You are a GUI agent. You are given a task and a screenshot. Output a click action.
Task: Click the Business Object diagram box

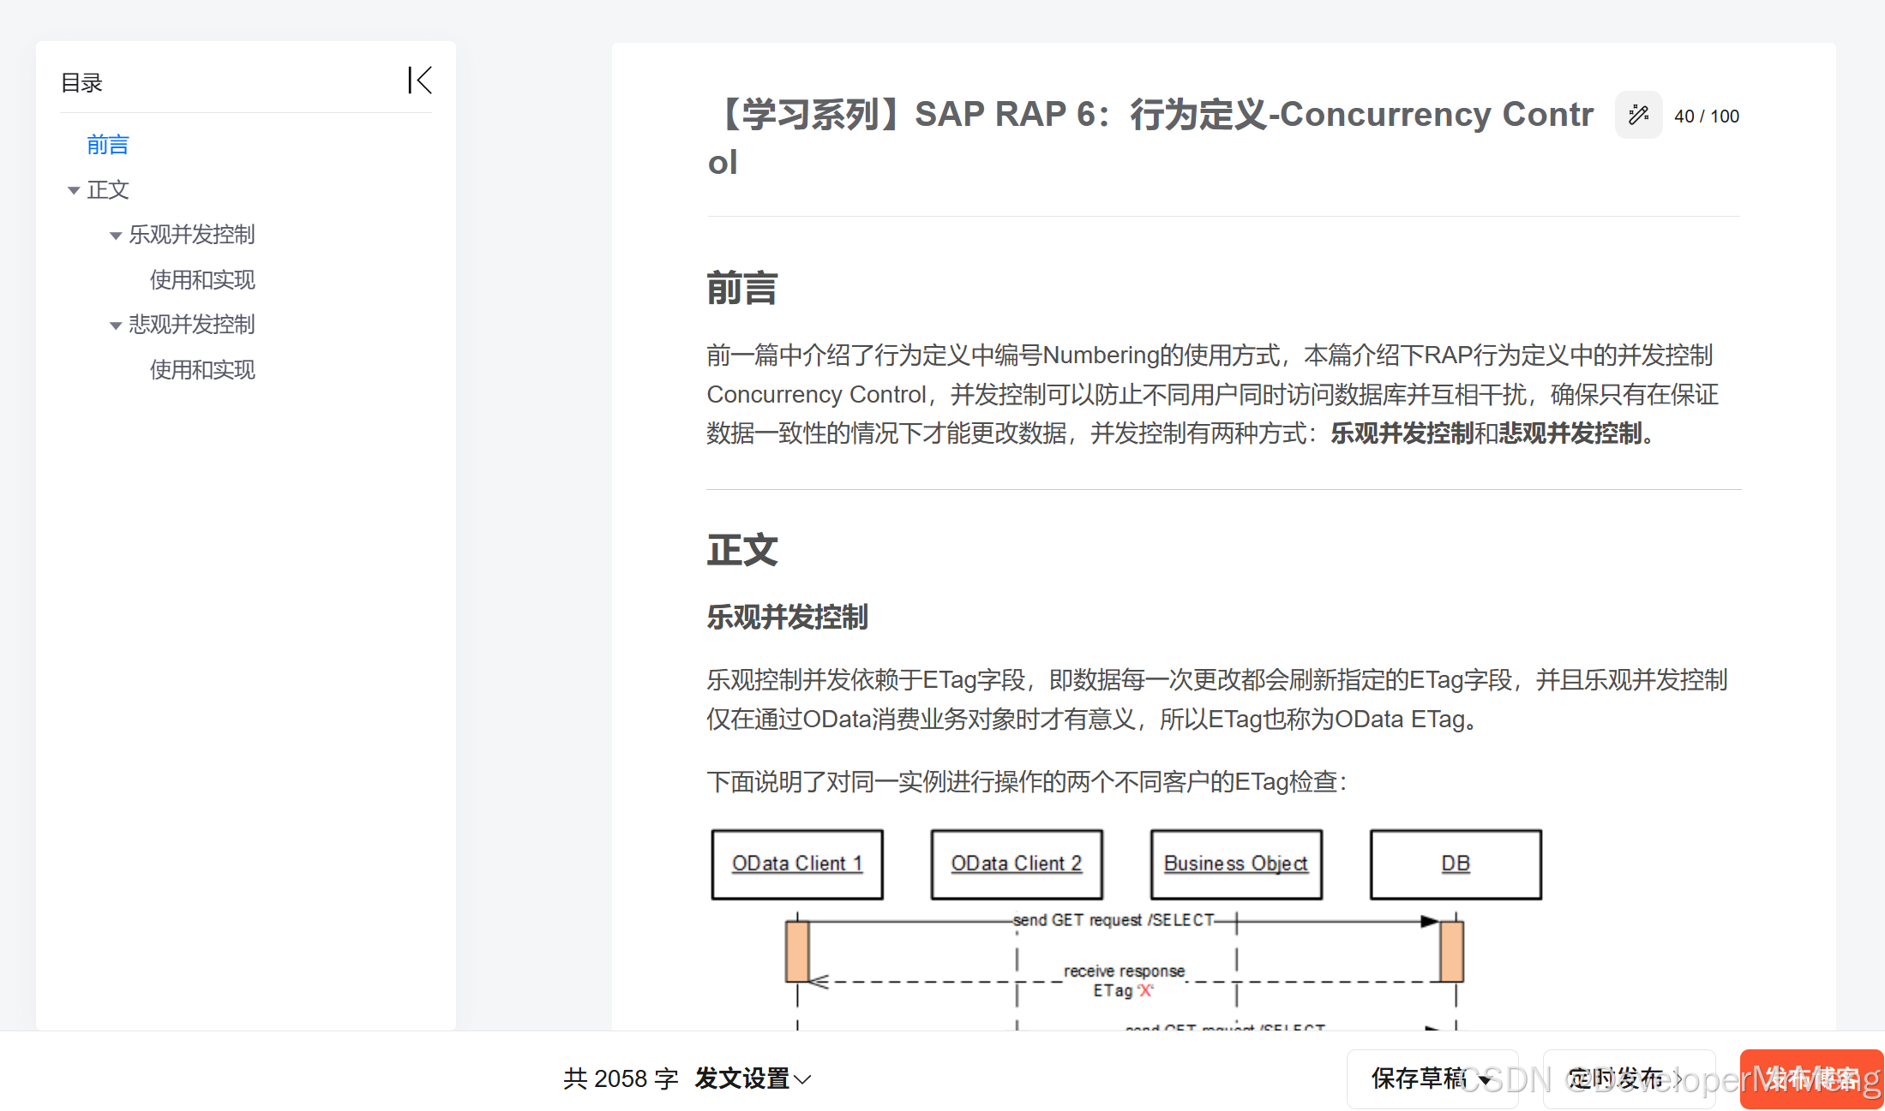1235,863
